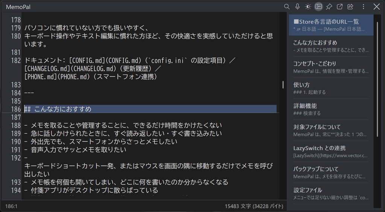Click line number 179 in gutter
The image size is (385, 212).
click(16, 28)
